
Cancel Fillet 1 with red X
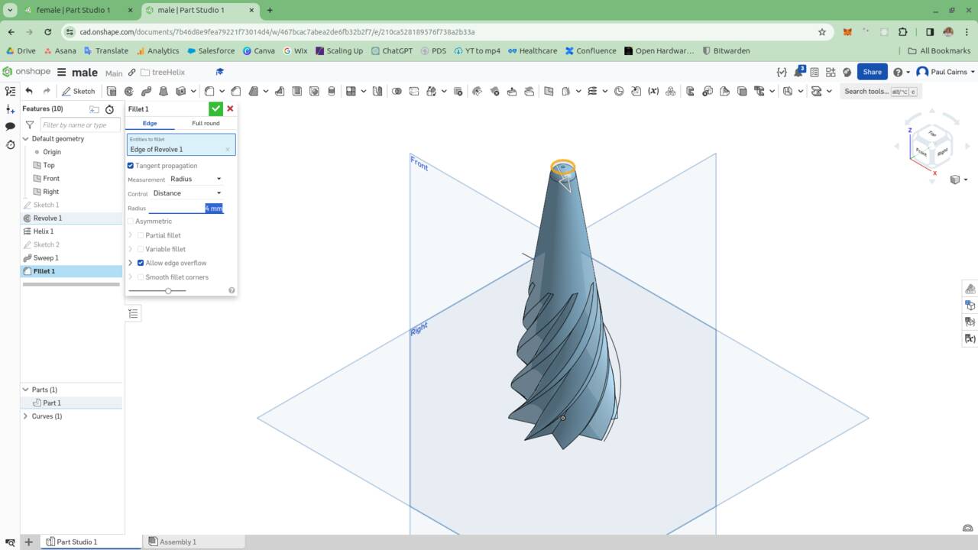click(230, 108)
